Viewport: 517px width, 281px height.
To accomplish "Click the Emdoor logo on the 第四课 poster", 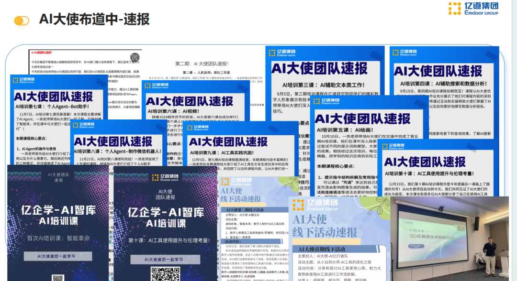I will [x=405, y=53].
